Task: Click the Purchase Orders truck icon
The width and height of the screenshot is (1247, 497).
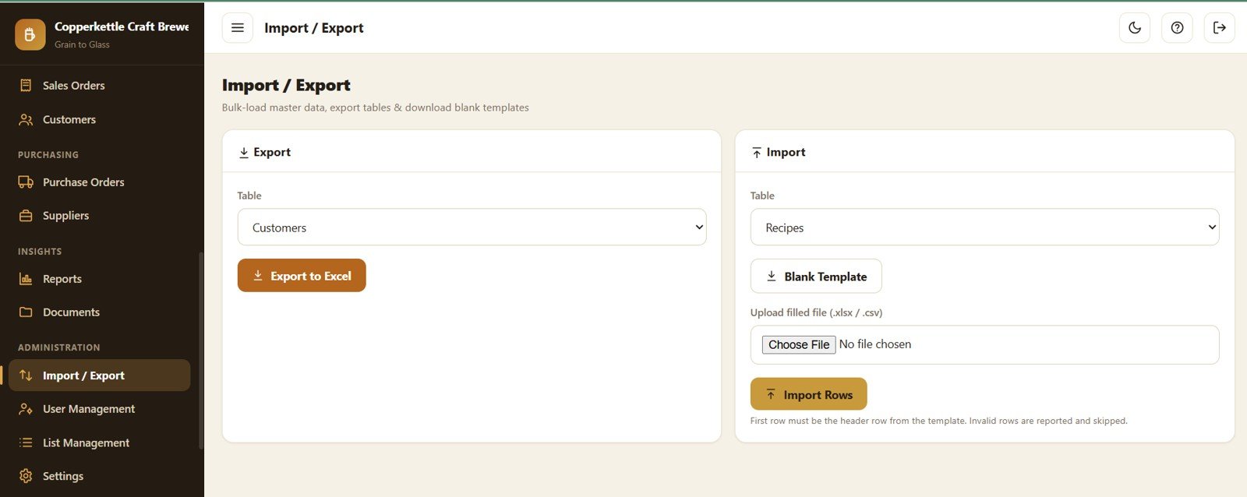Action: (26, 182)
